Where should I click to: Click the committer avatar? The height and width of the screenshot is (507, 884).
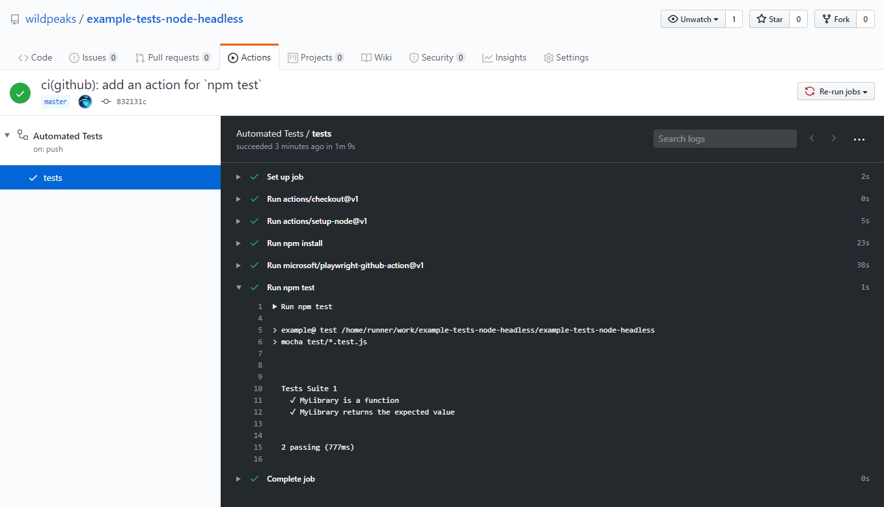[85, 102]
